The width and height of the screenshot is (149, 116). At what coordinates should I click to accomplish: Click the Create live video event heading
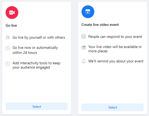[100, 25]
